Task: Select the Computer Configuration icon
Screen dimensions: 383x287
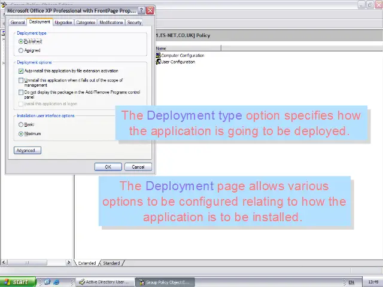Action: tap(158, 56)
